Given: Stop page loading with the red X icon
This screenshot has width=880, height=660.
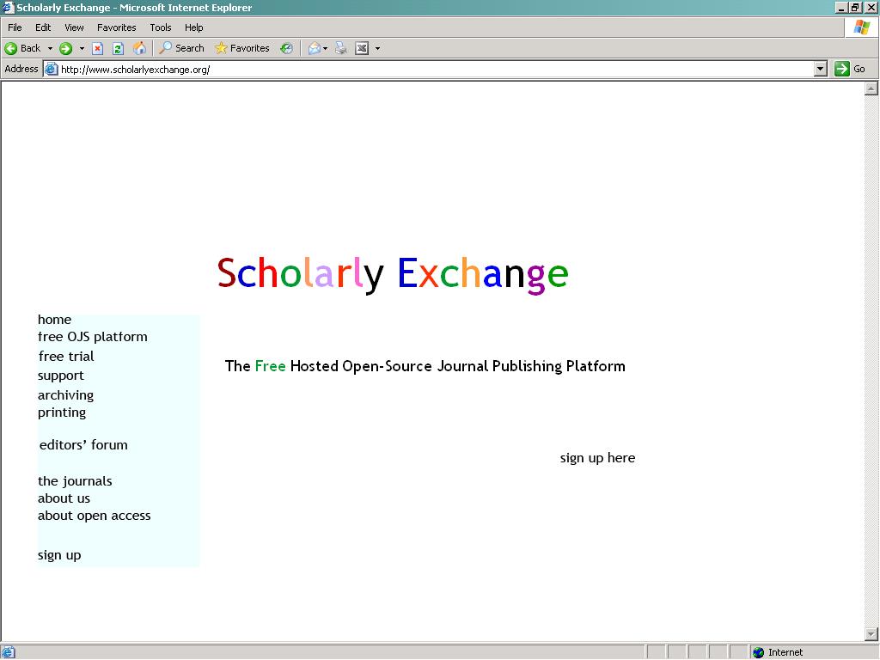Looking at the screenshot, I should (98, 48).
